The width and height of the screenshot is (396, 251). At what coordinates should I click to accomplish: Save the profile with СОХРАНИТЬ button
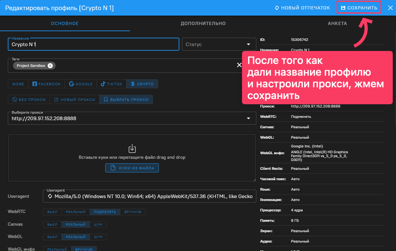coord(359,7)
